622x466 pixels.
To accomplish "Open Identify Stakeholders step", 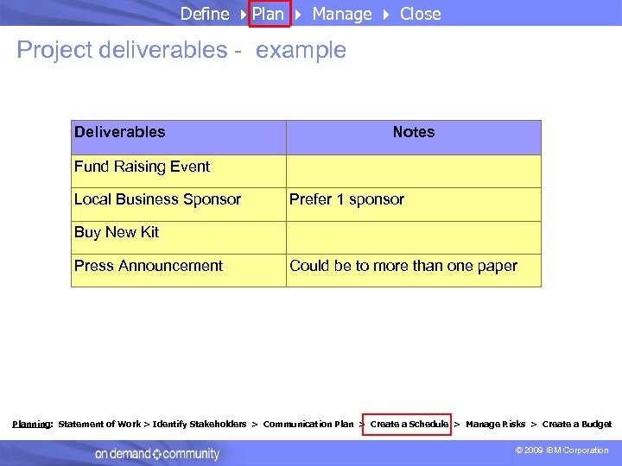I will tap(200, 424).
